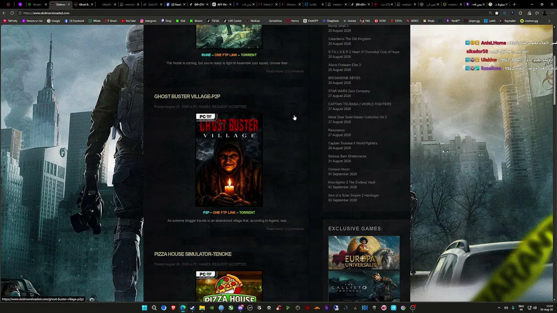Open a new browser tab
The width and height of the screenshot is (557, 313).
pyautogui.click(x=514, y=4)
